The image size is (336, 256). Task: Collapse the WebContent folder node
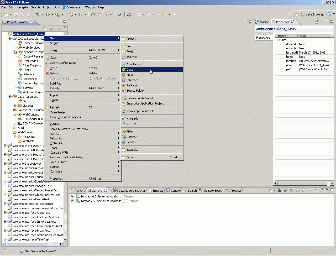click(10, 132)
